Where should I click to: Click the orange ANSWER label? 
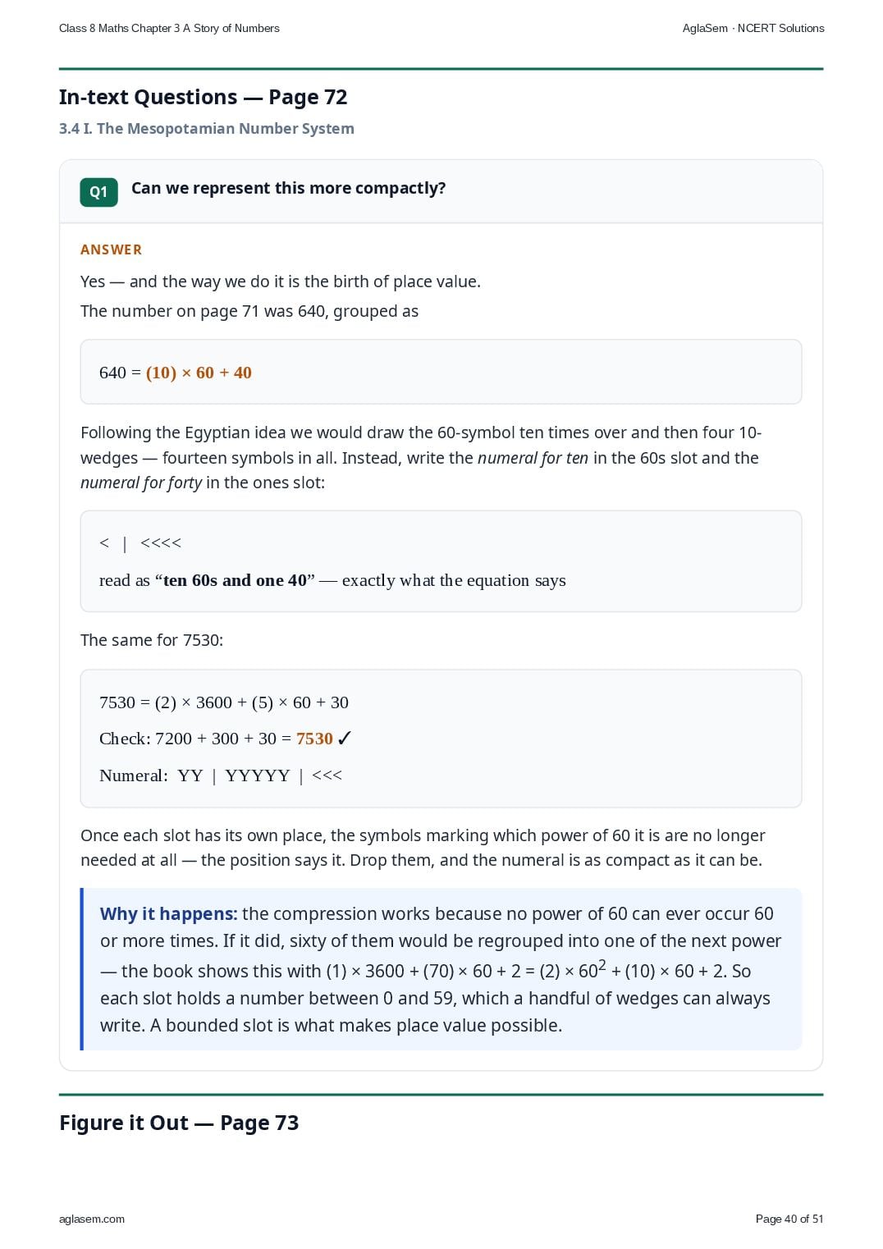[x=111, y=249]
